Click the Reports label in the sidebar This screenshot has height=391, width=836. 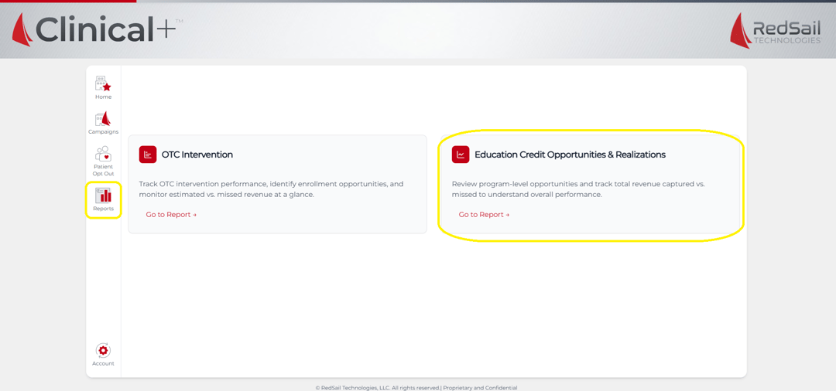pyautogui.click(x=104, y=209)
